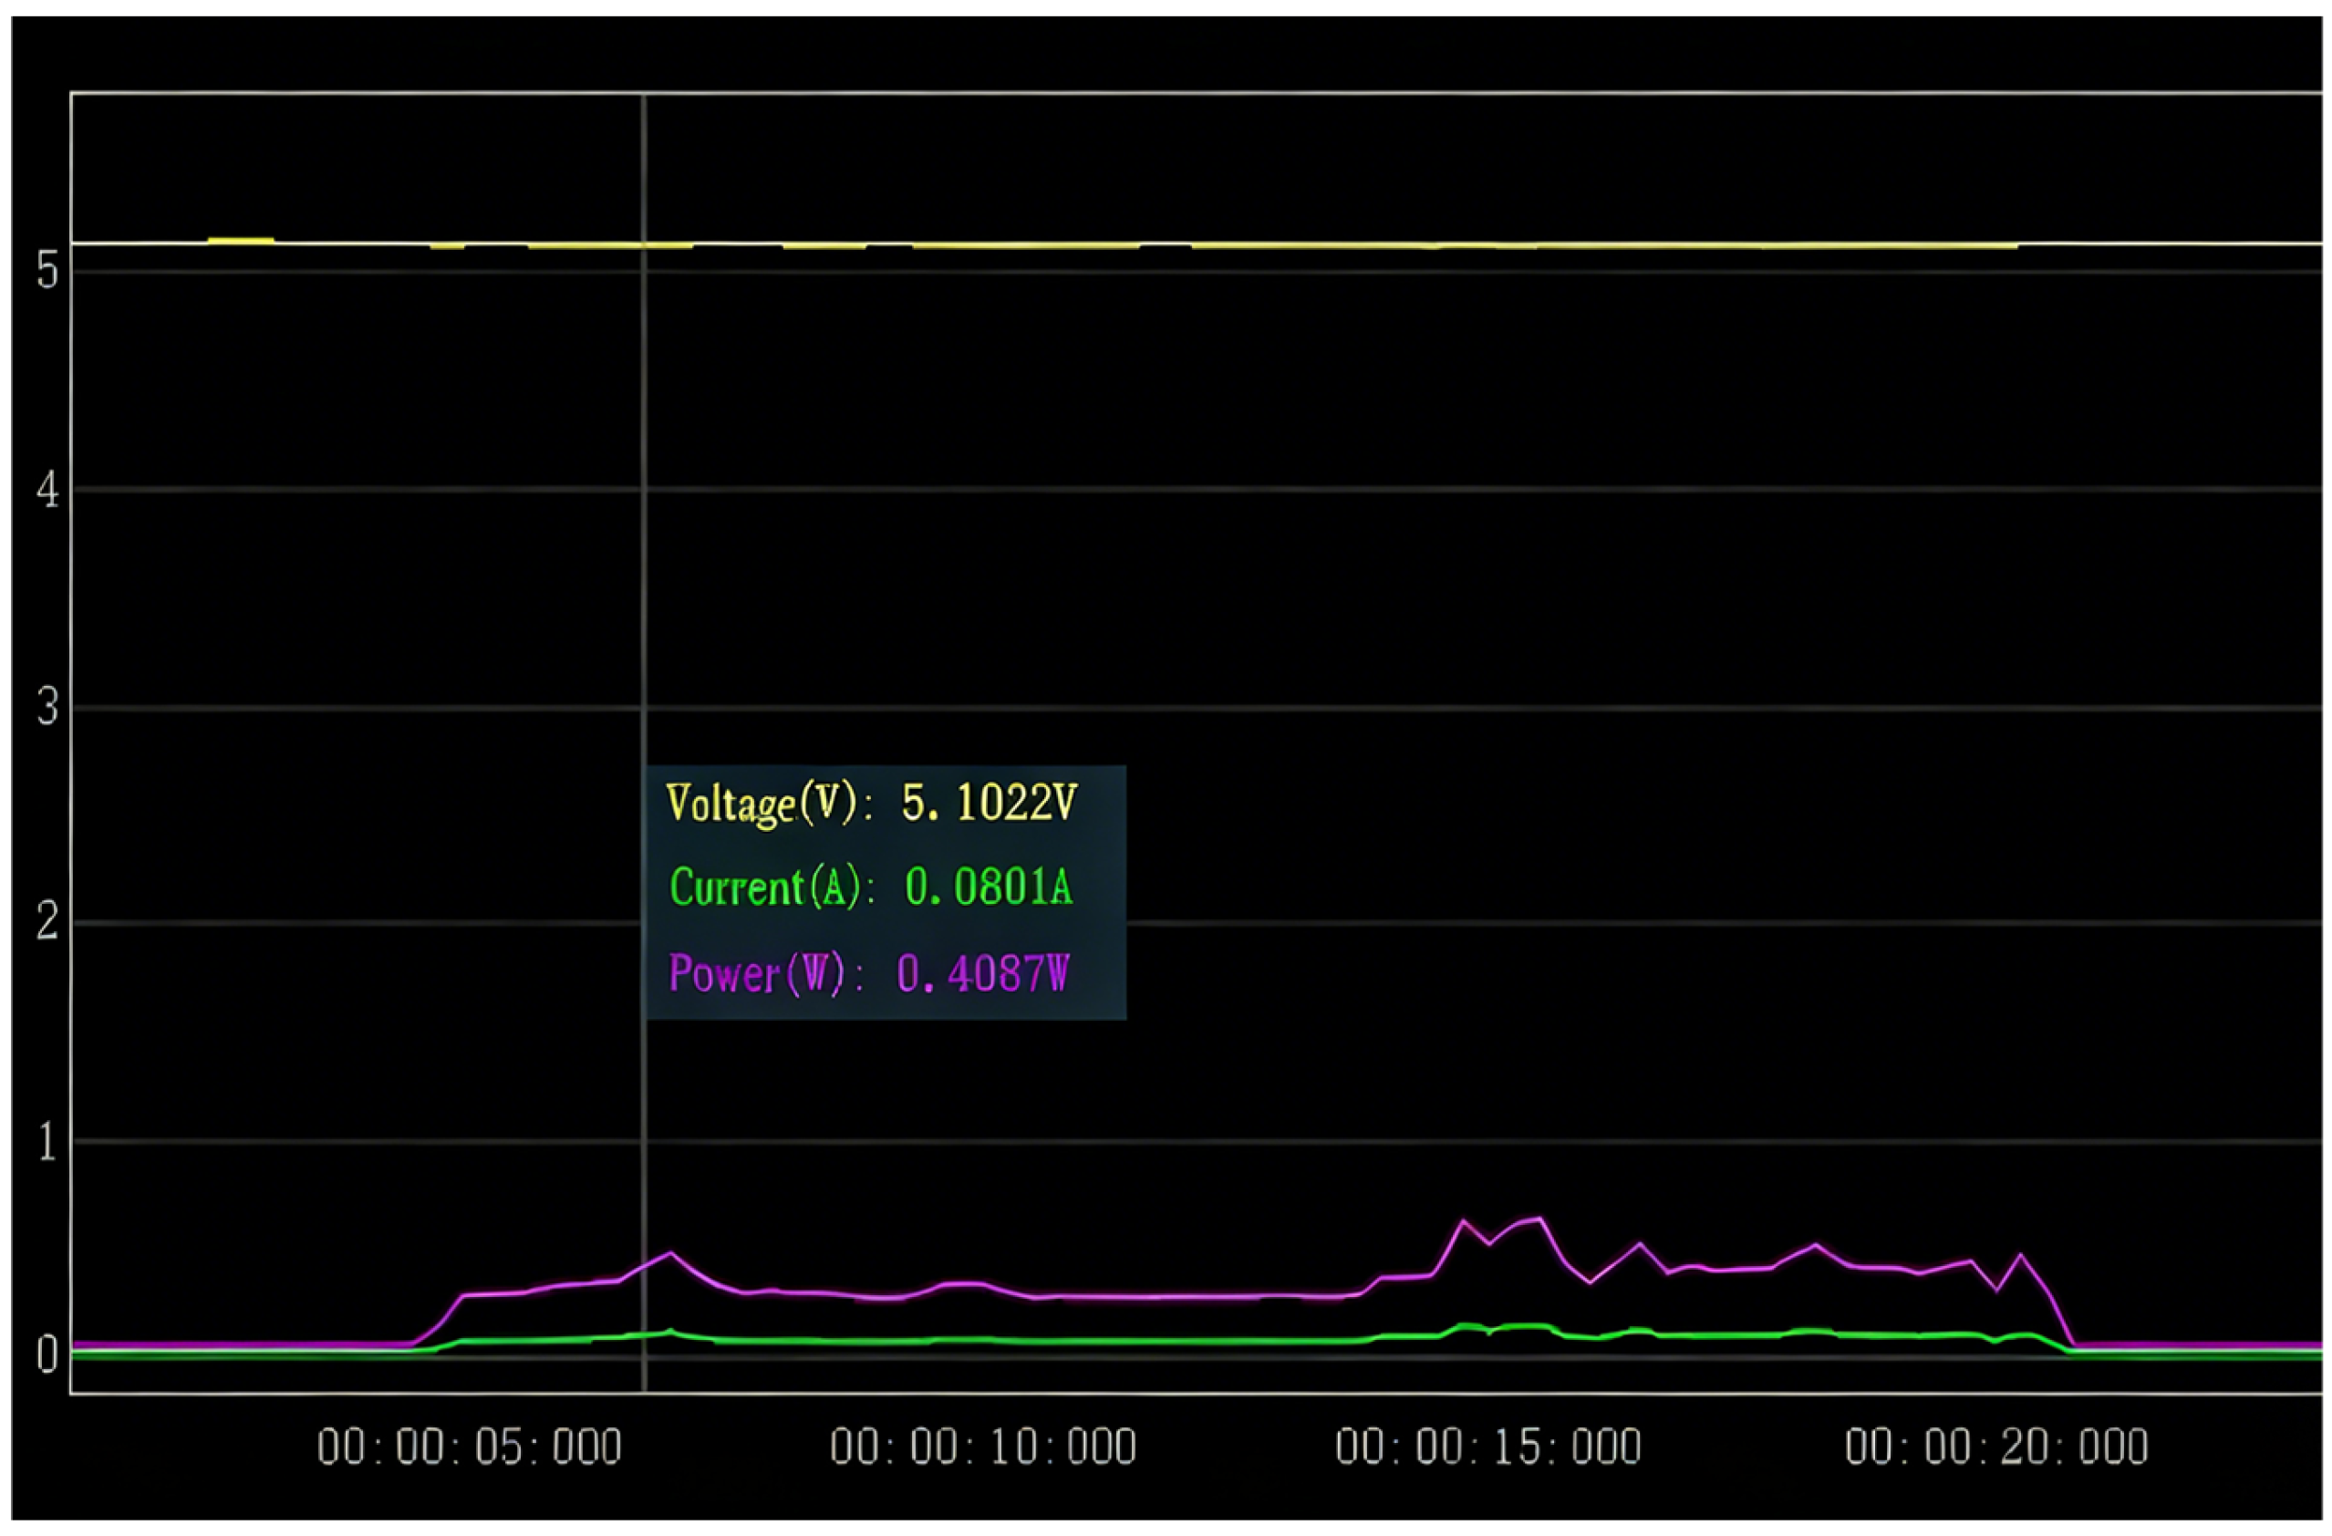
Task: Click the 00:00:20:000 time axis label
Action: [1997, 1447]
